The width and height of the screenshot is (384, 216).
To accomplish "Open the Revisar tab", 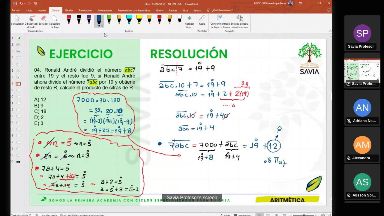I will tap(173, 10).
